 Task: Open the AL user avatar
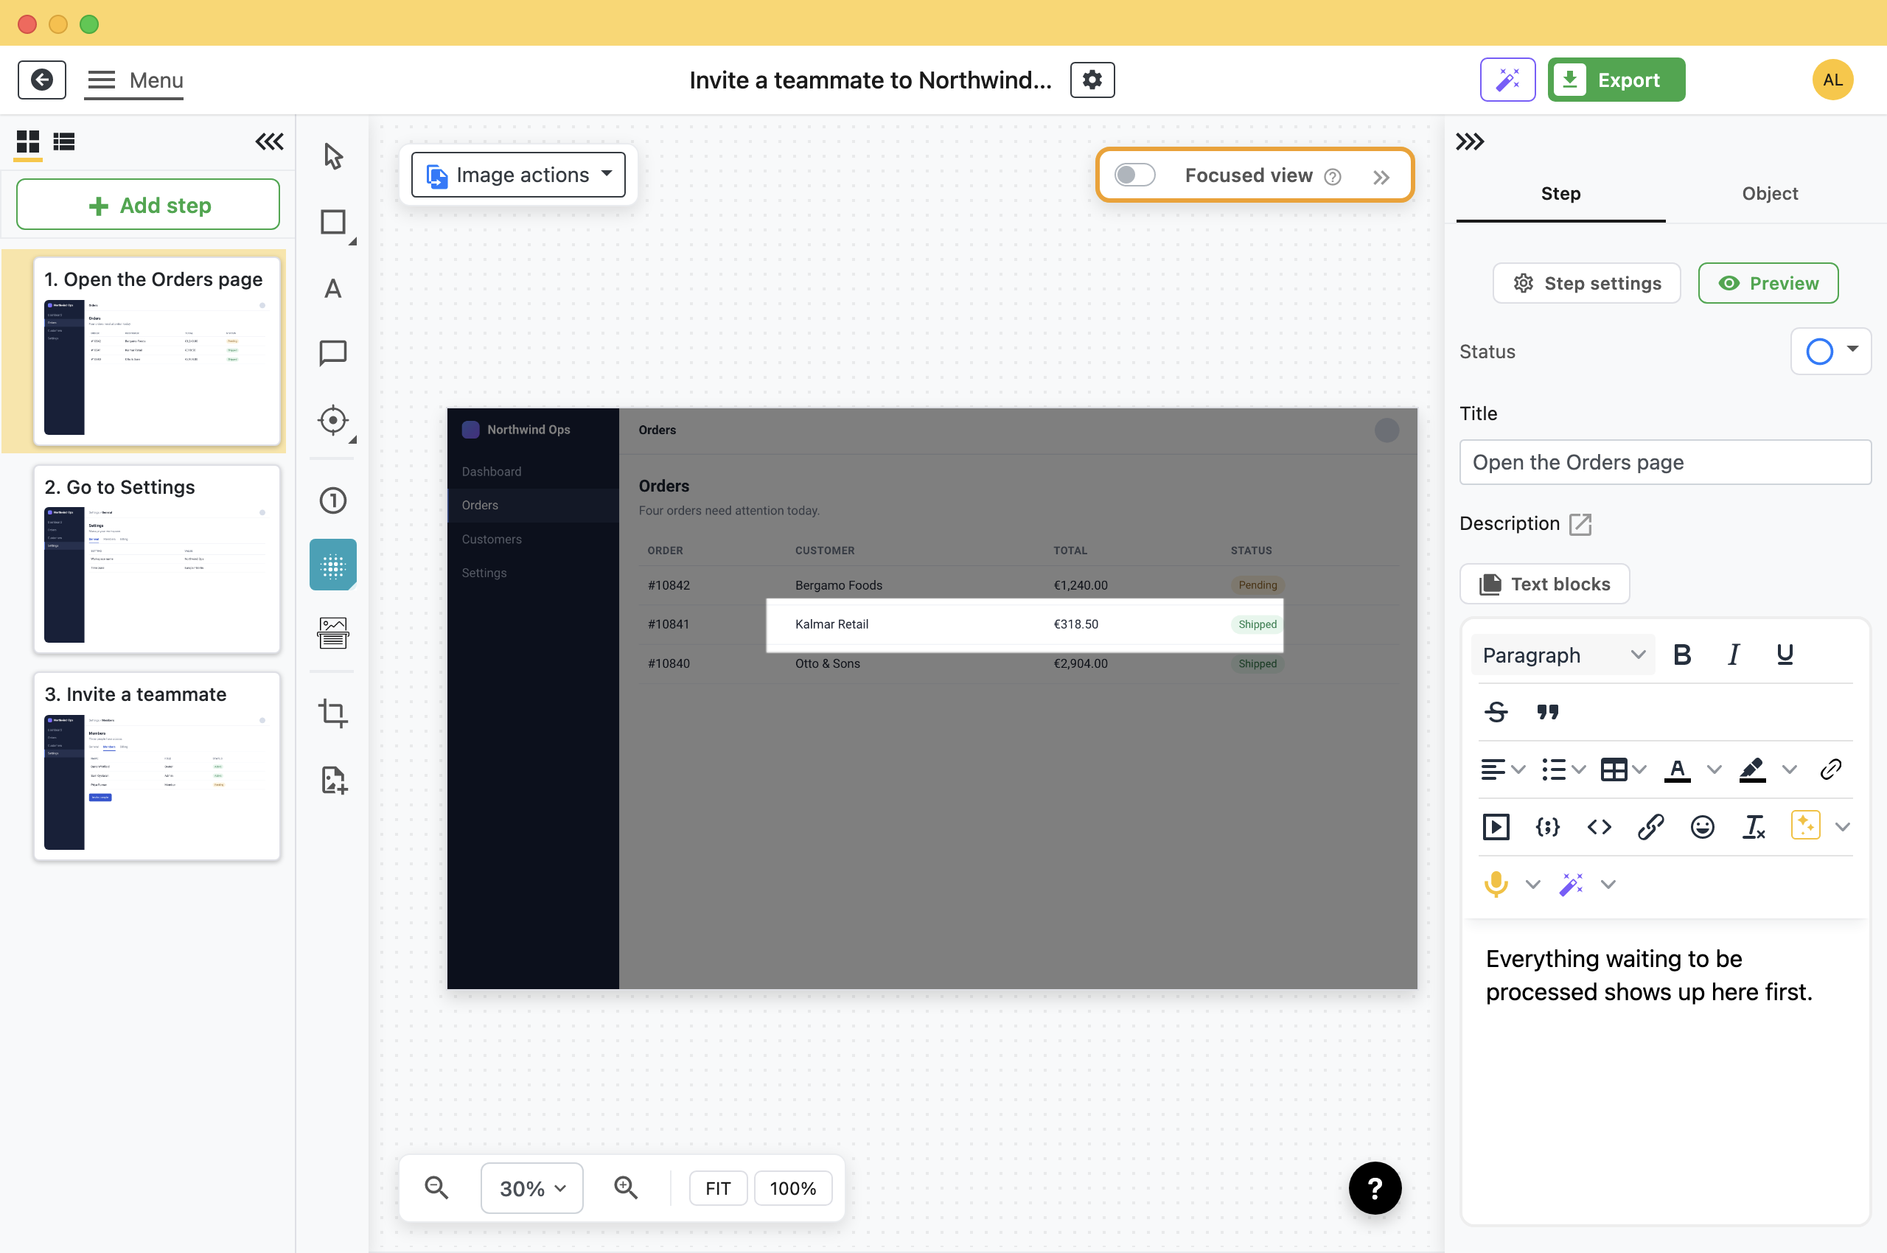tap(1832, 80)
